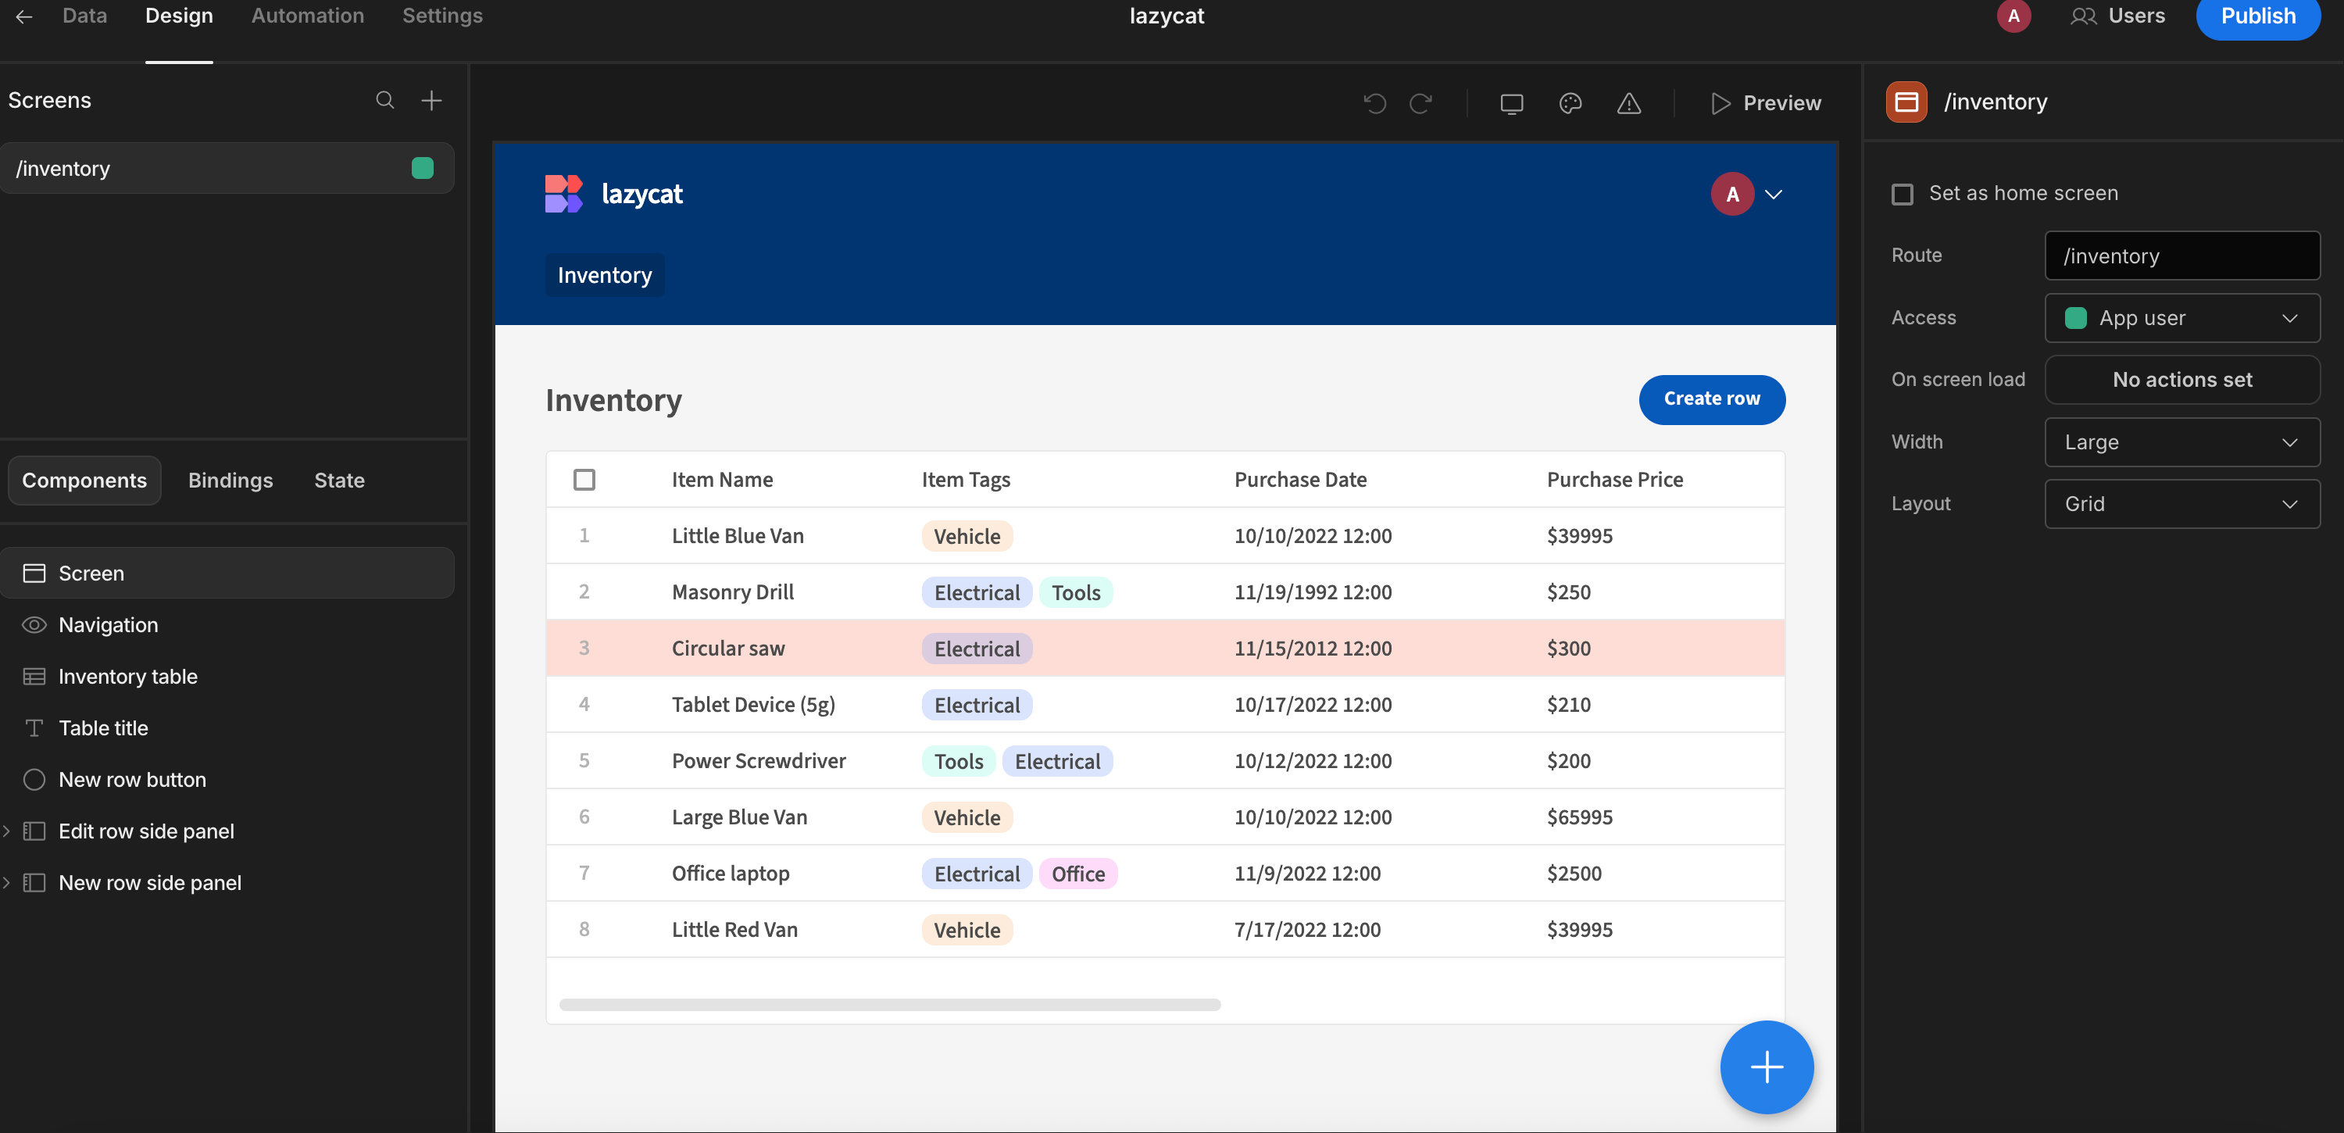Click green access swatch on /inventory screen
This screenshot has width=2344, height=1133.
(422, 168)
